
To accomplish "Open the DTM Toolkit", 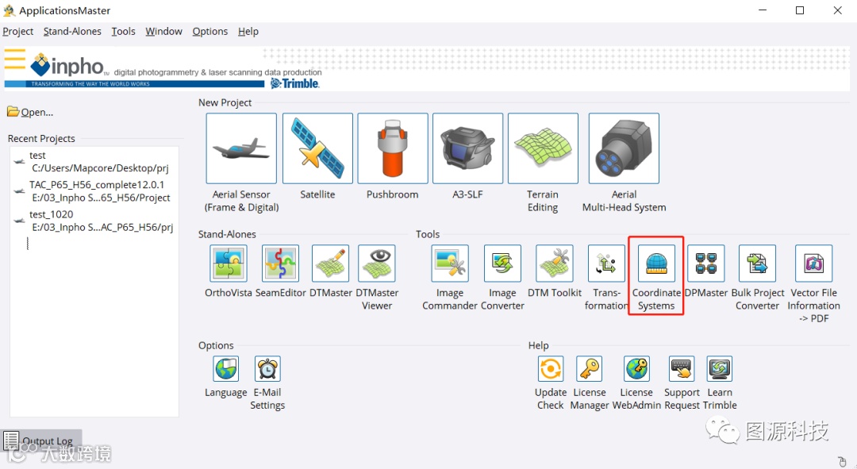I will [x=554, y=263].
